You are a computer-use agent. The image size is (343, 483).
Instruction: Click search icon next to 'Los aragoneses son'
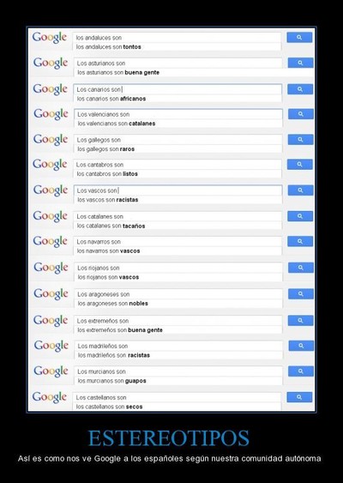[x=301, y=294]
